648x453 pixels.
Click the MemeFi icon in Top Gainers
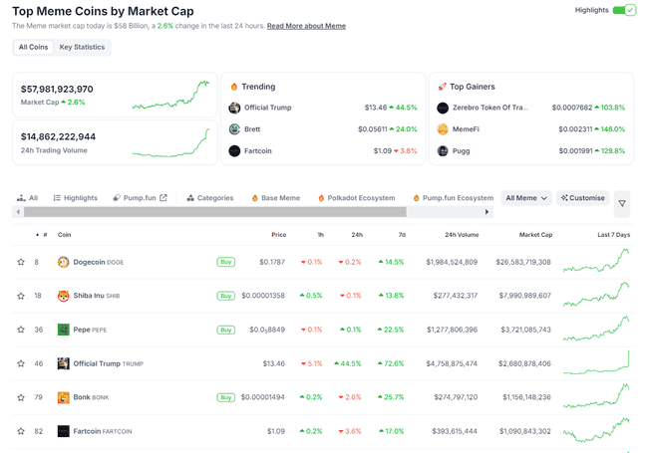(443, 129)
